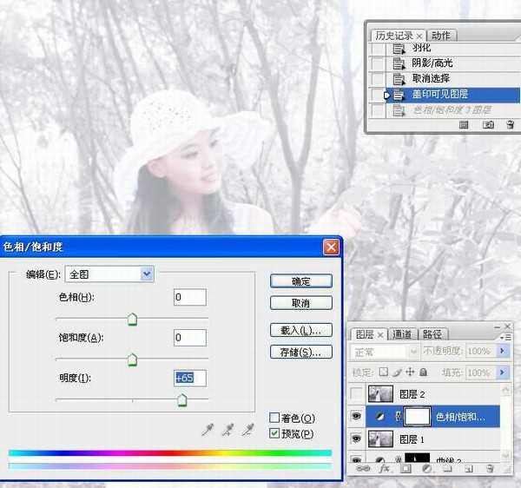Select the 盖印可见图层 history state

[452, 95]
